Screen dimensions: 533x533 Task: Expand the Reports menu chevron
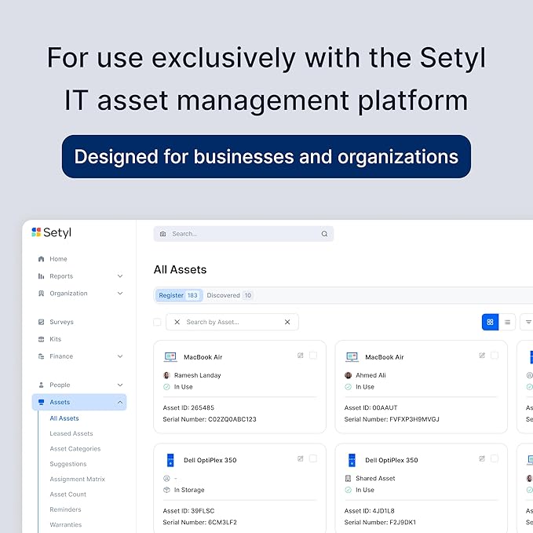pyautogui.click(x=120, y=276)
